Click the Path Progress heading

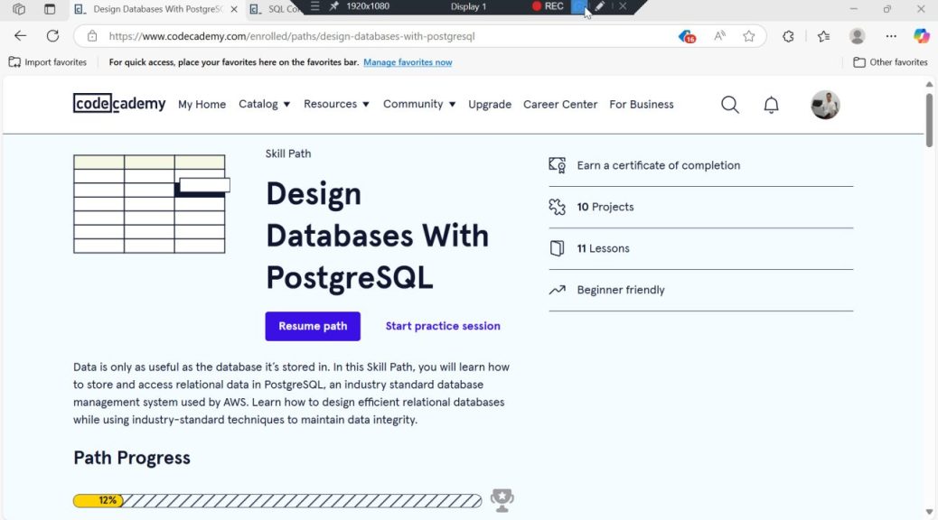(132, 458)
